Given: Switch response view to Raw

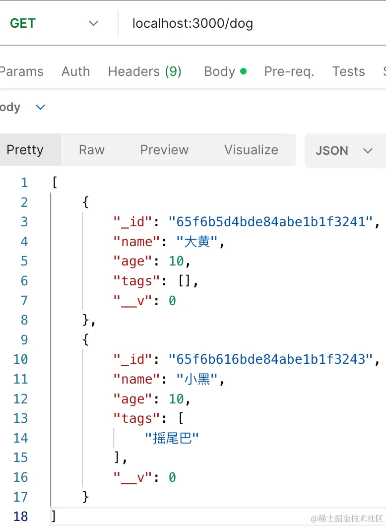Looking at the screenshot, I should point(92,150).
